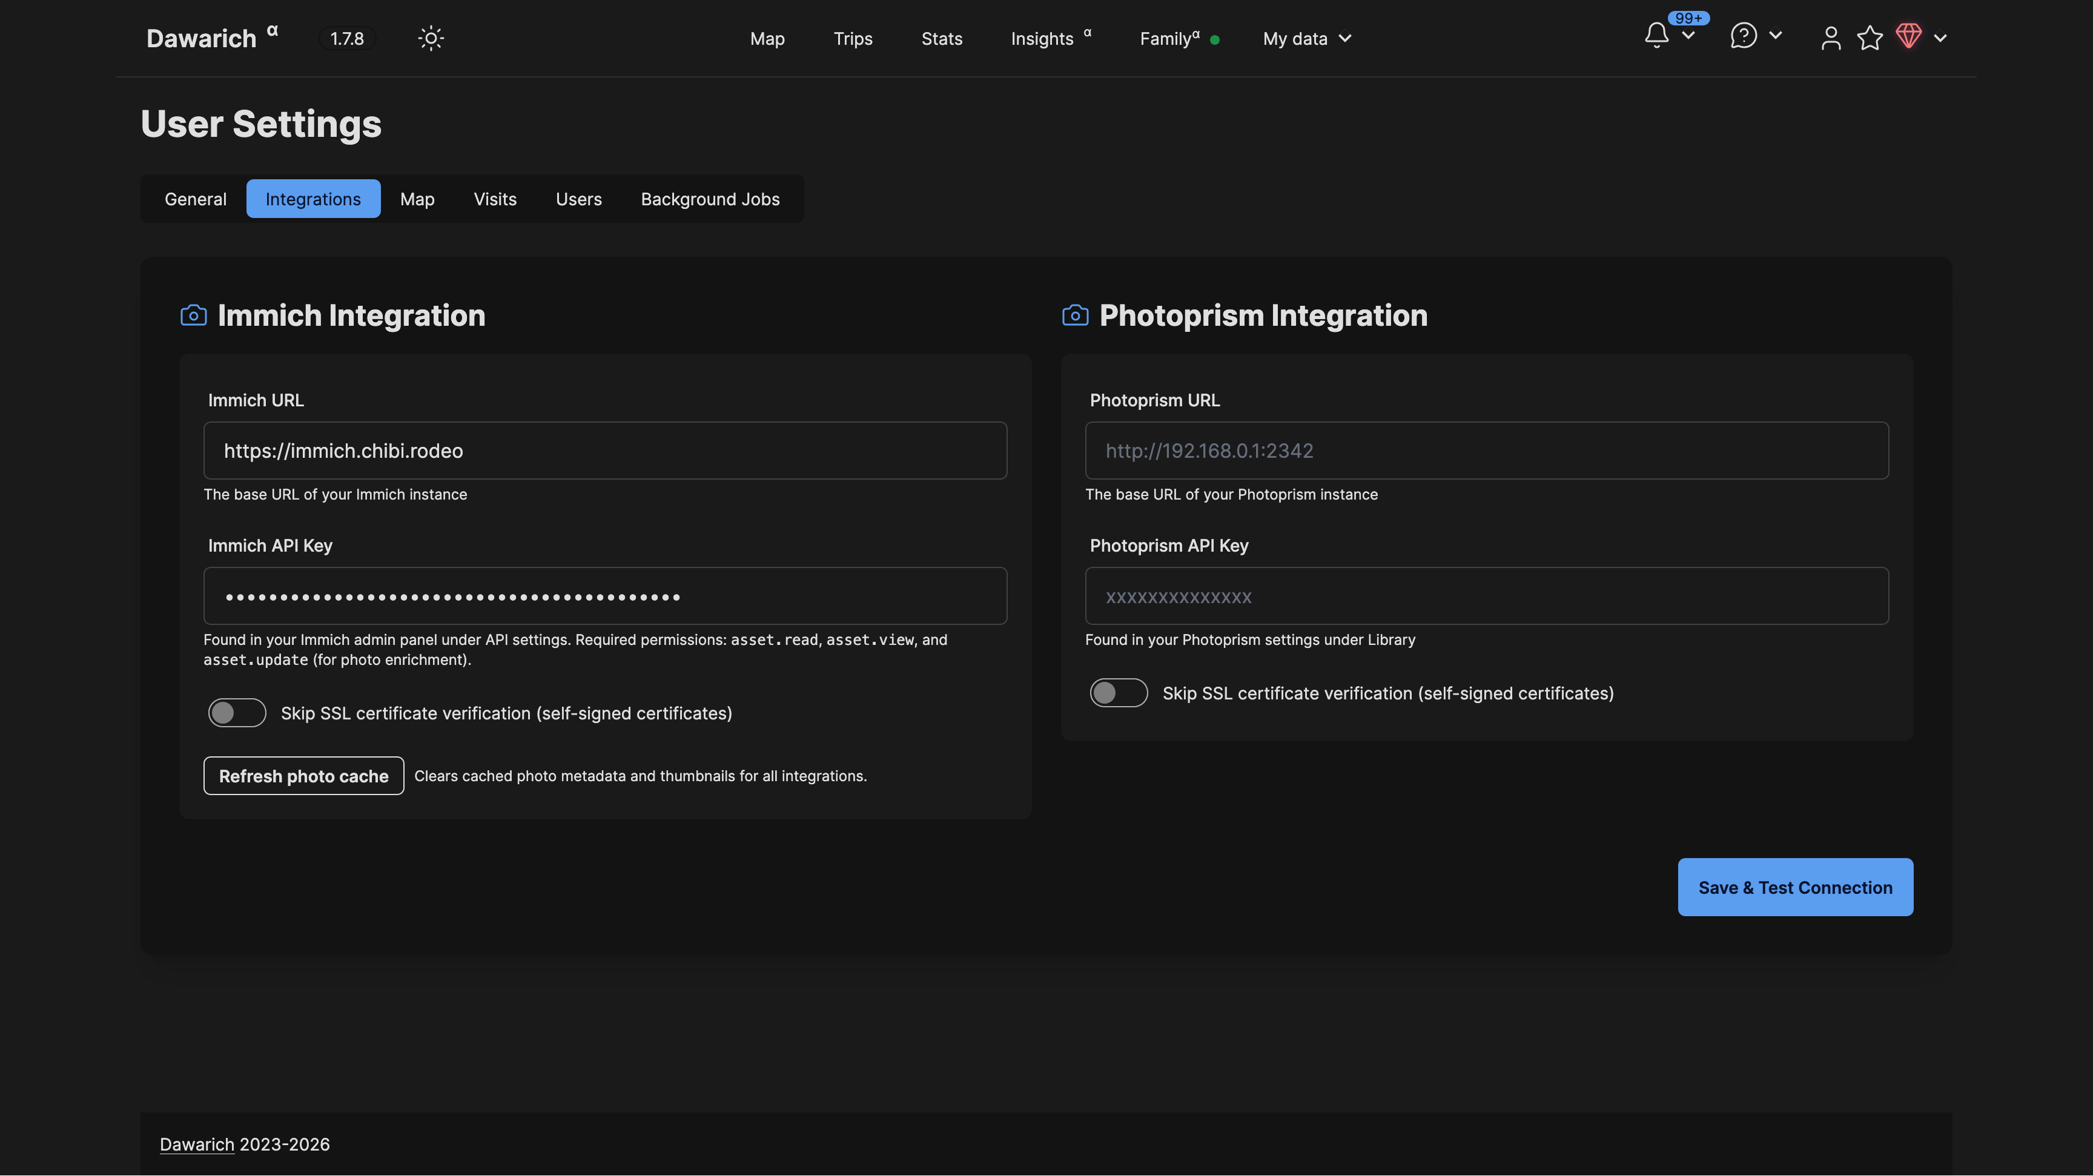
Task: Expand the help menu chevron
Action: point(1775,36)
